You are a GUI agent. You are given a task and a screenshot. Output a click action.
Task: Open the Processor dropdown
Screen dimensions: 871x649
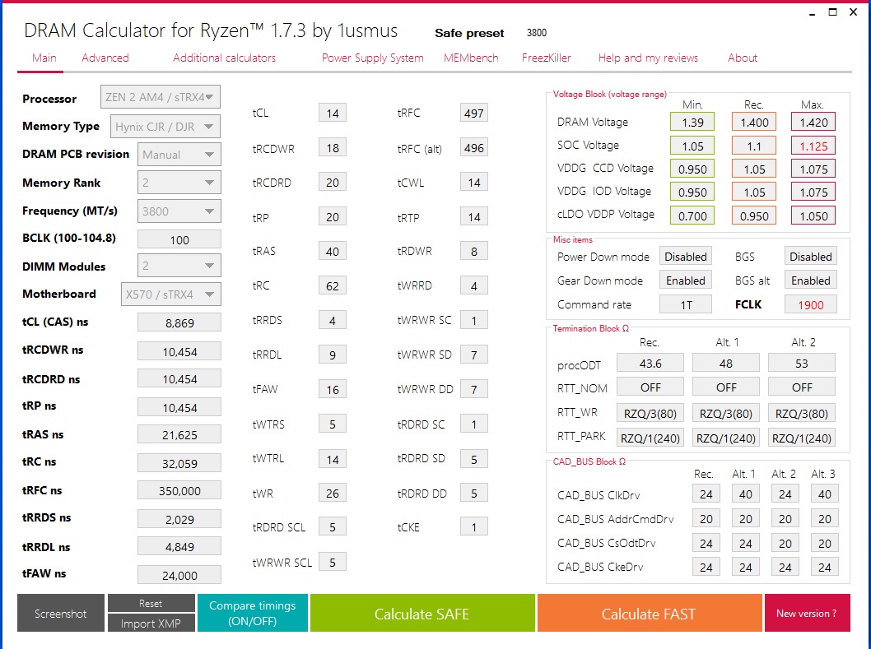160,97
